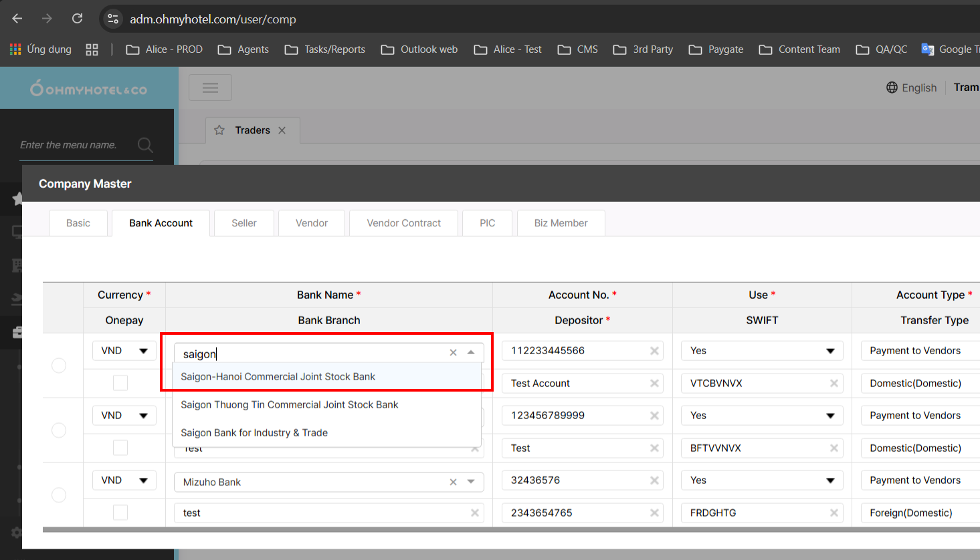This screenshot has height=560, width=980.
Task: Expand the Mizuho Bank name dropdown
Action: coord(471,482)
